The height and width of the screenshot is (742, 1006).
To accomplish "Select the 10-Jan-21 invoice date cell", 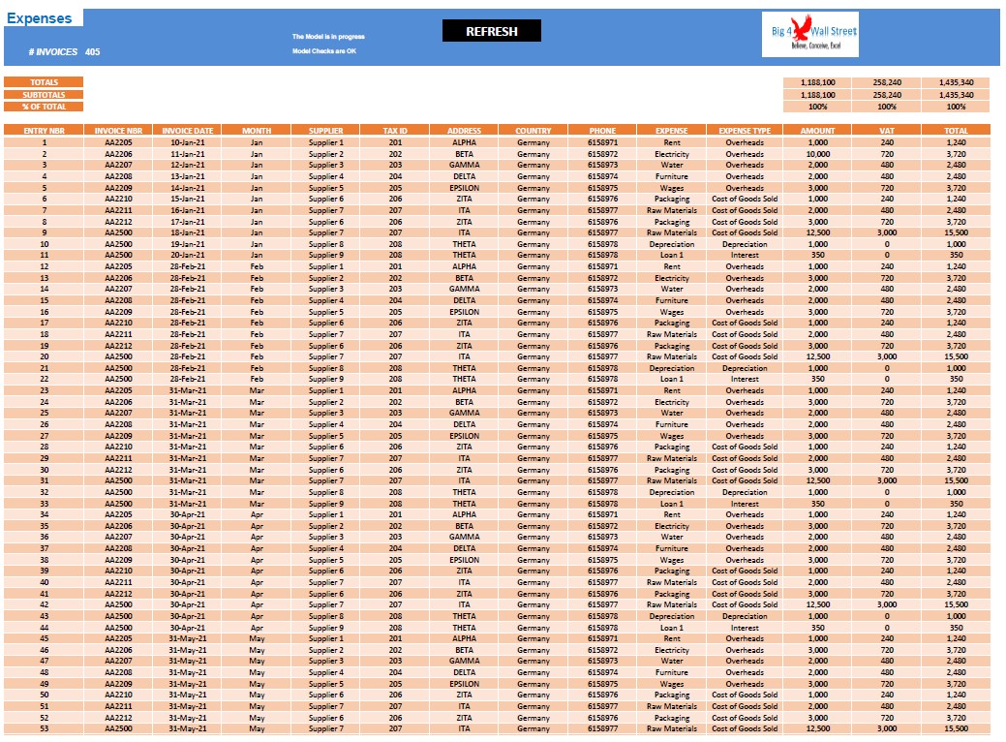I will pos(187,142).
